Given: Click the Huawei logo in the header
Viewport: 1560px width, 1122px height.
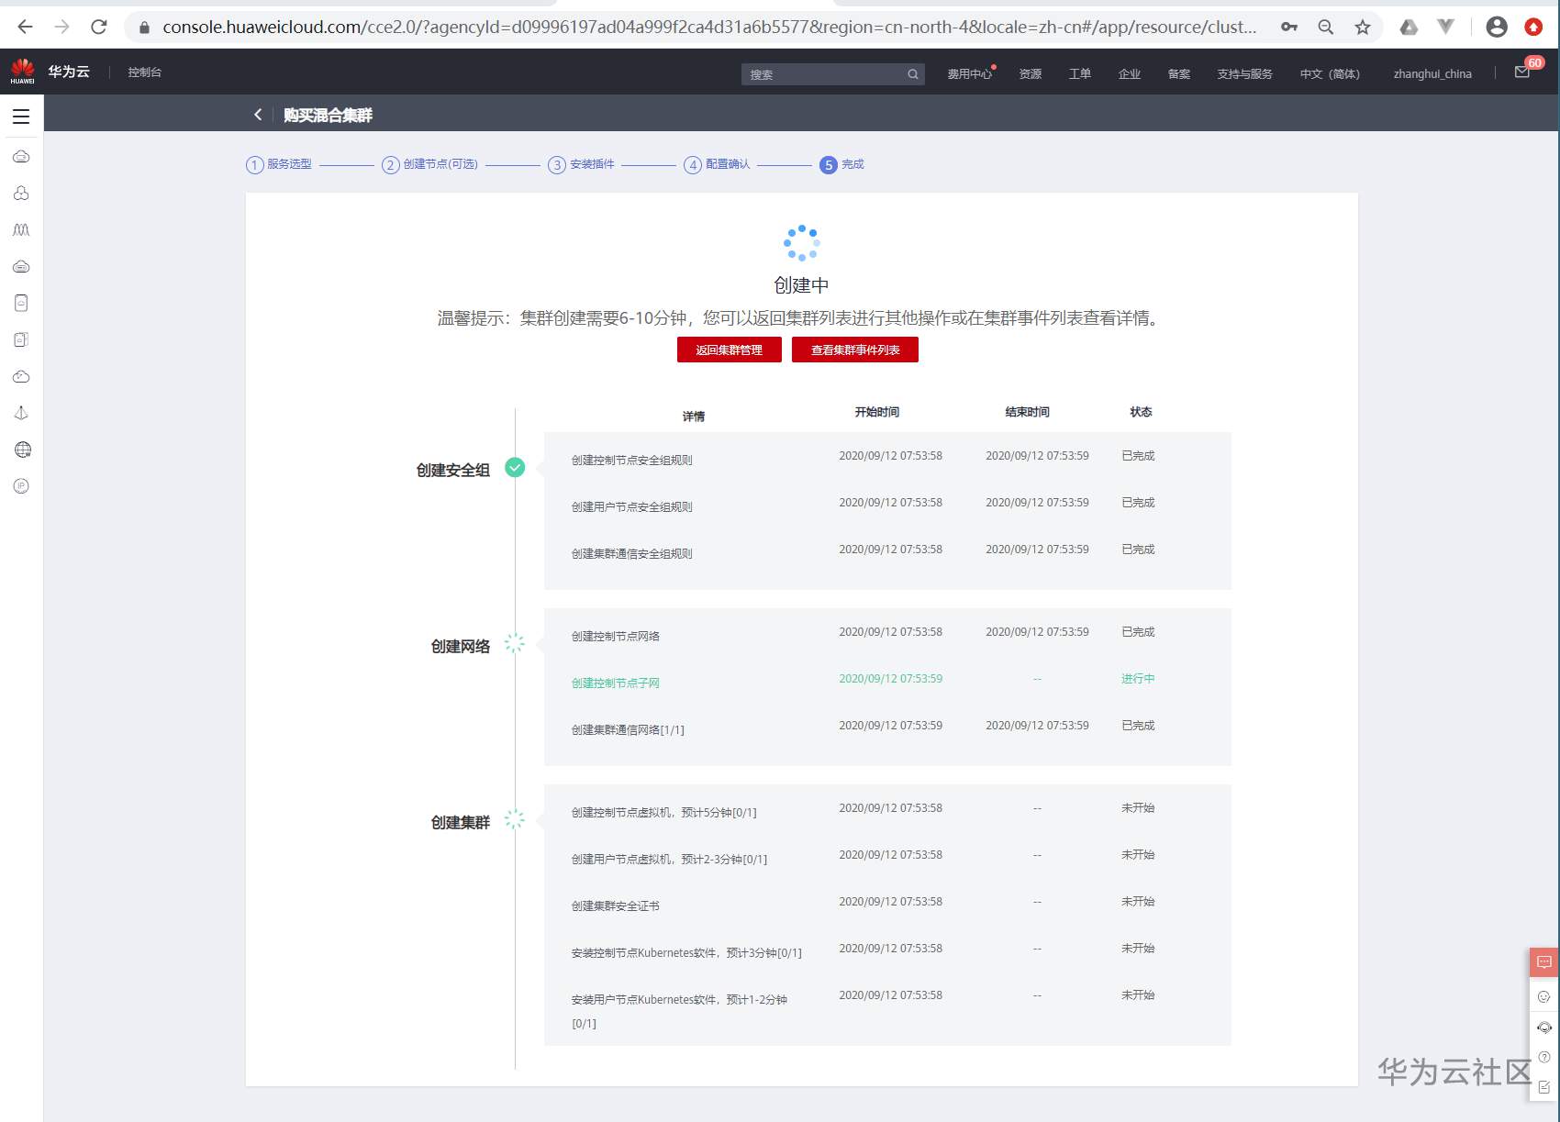Looking at the screenshot, I should (x=23, y=71).
